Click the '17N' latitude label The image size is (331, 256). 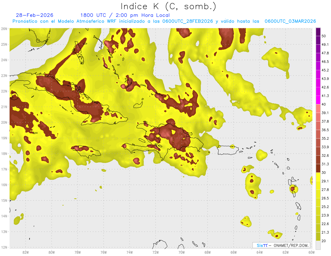tap(4, 169)
